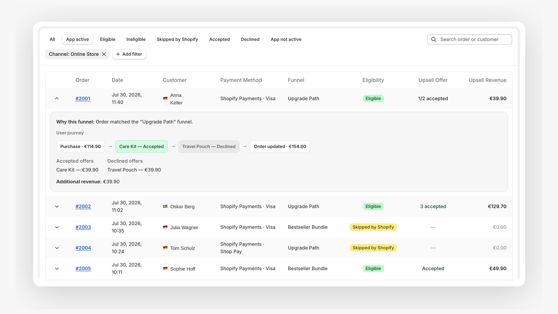Screen dimensions: 558x314
Task: Click Skipped by Shopify badge for Julia Wagner
Action: pyautogui.click(x=373, y=227)
